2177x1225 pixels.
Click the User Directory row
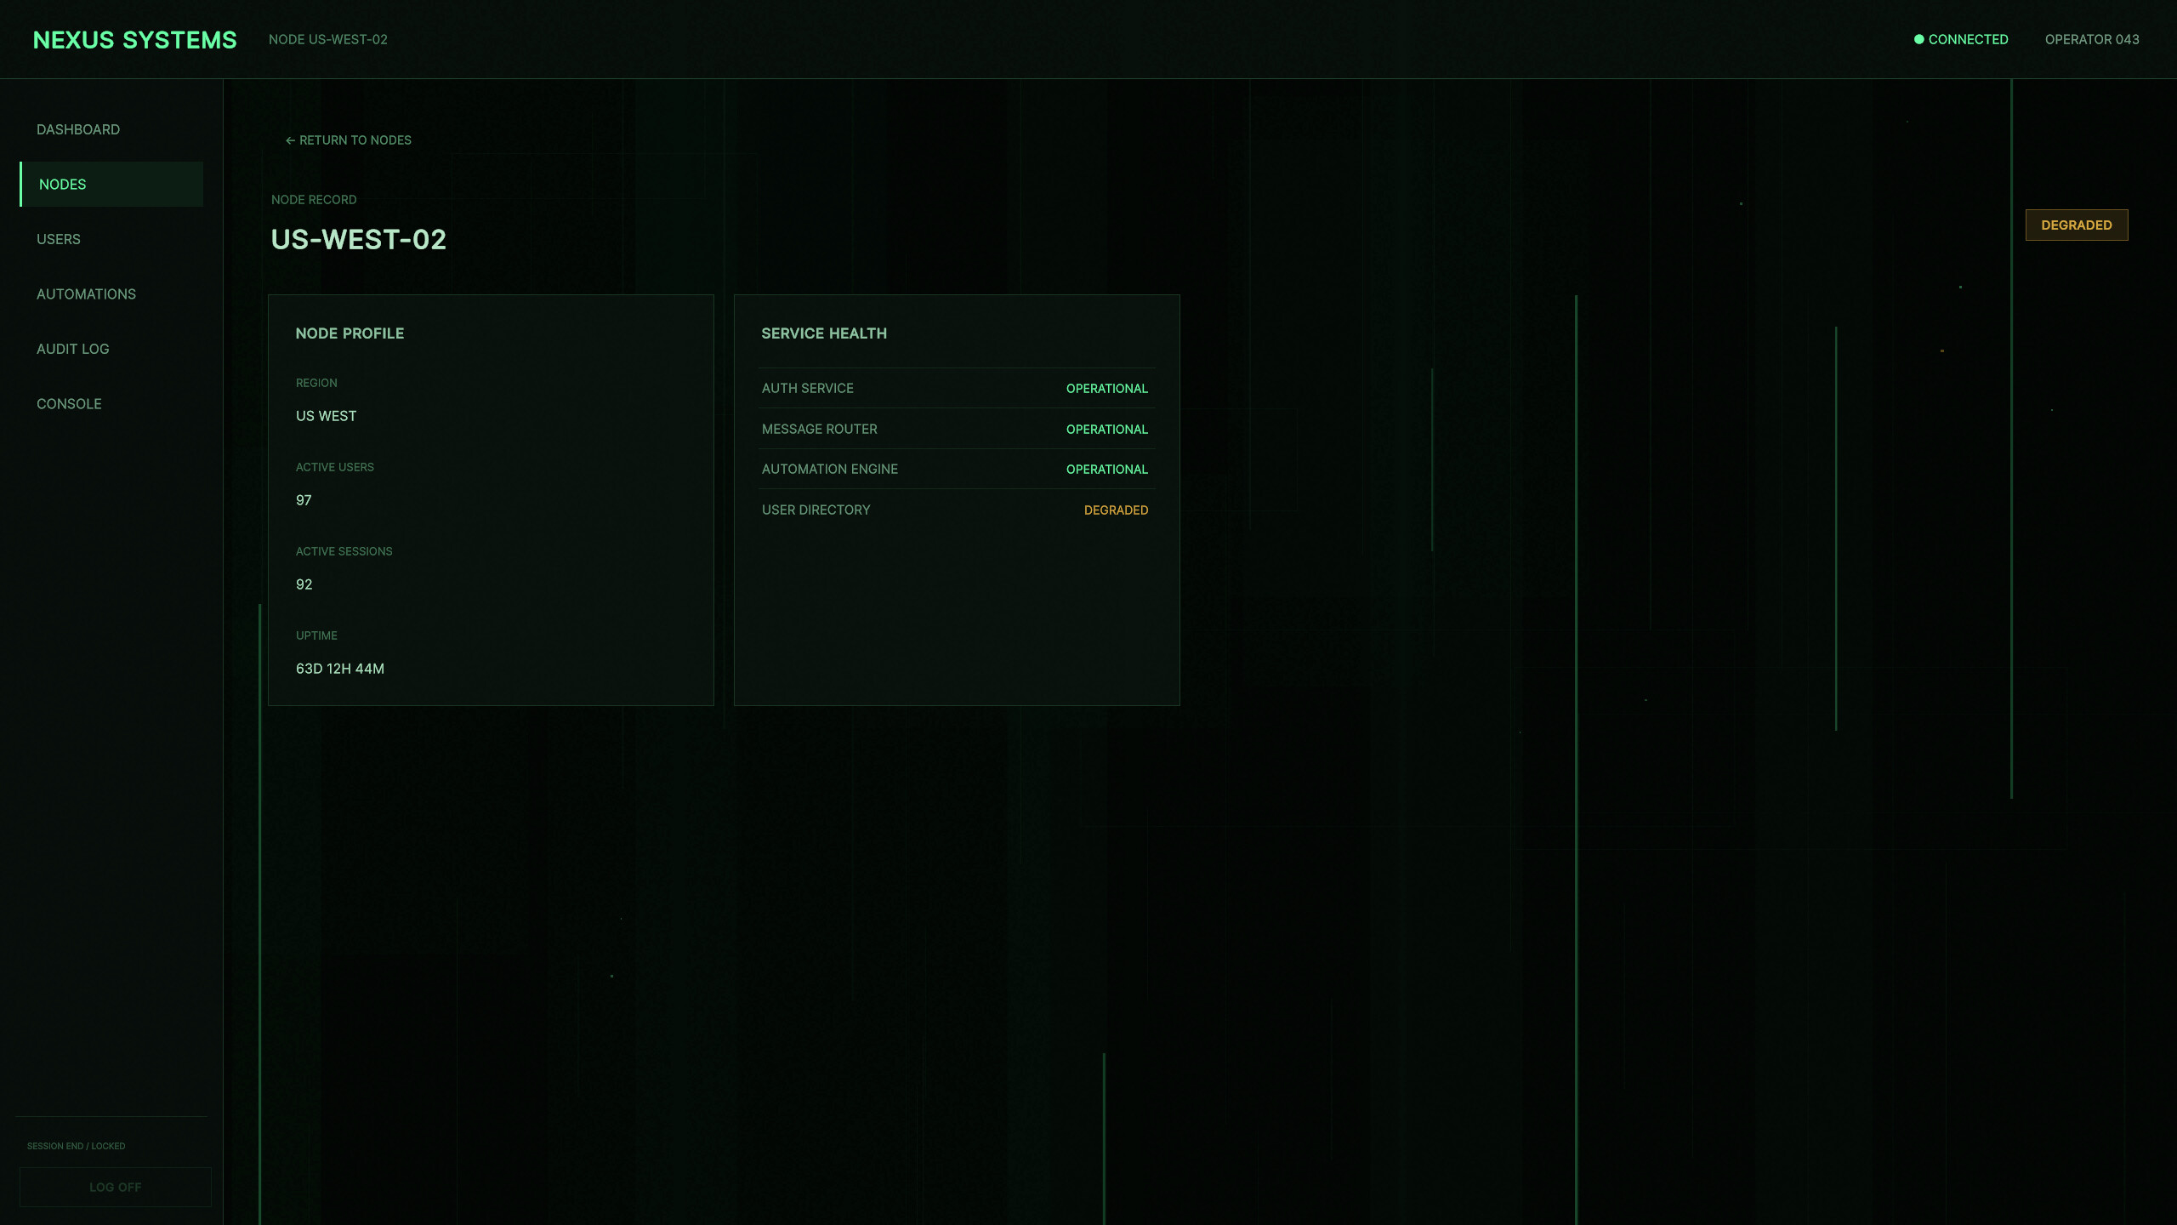point(957,510)
